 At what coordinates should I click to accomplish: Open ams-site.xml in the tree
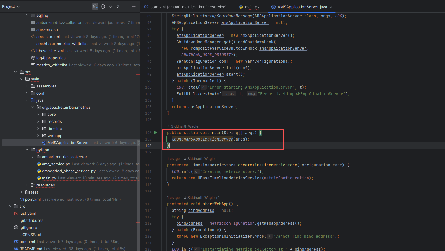coord(48,37)
